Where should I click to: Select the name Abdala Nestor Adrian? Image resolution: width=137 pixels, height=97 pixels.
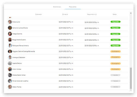point(19,75)
